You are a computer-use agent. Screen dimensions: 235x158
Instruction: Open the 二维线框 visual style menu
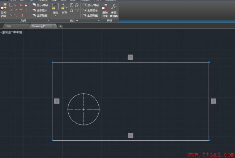[16, 32]
